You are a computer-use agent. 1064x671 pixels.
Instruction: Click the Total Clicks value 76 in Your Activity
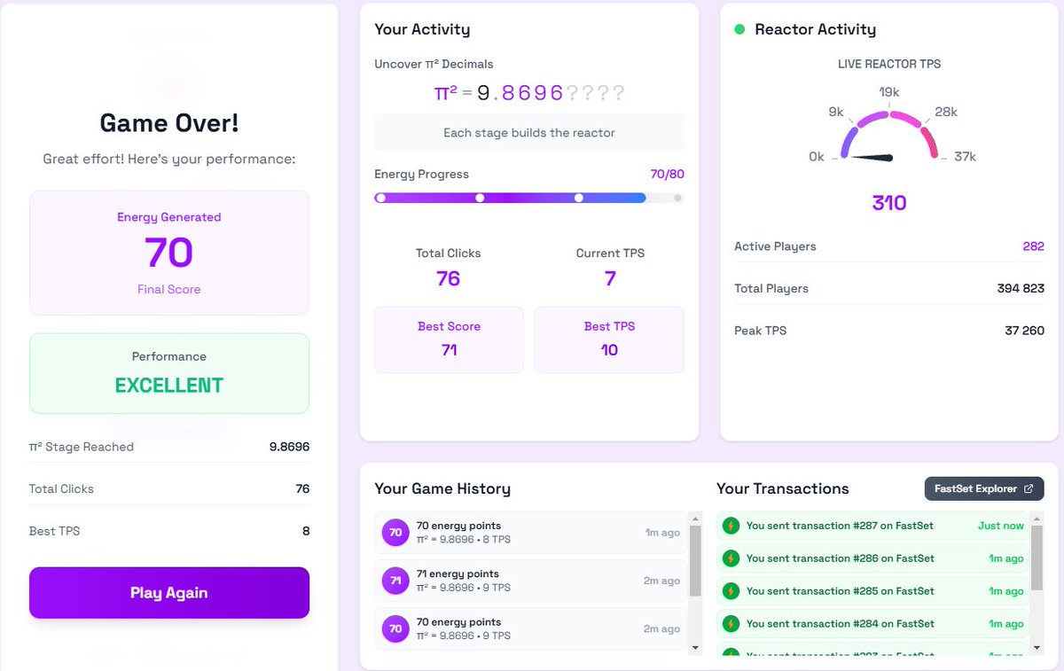click(x=449, y=278)
